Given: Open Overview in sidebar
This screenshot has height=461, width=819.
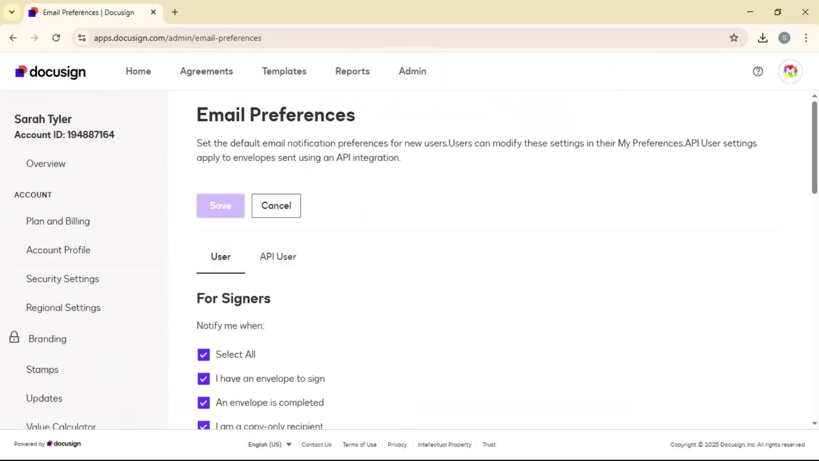Looking at the screenshot, I should [46, 163].
